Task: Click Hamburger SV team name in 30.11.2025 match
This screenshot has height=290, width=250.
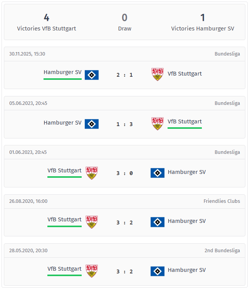Action: (62, 72)
